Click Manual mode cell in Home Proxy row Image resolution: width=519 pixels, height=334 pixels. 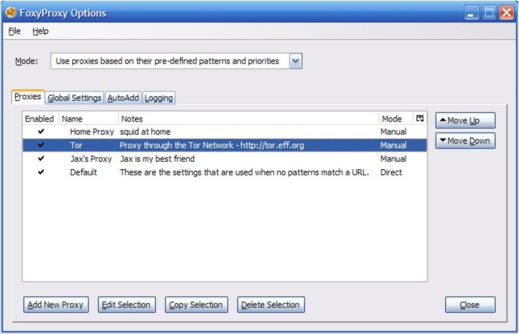coord(393,132)
